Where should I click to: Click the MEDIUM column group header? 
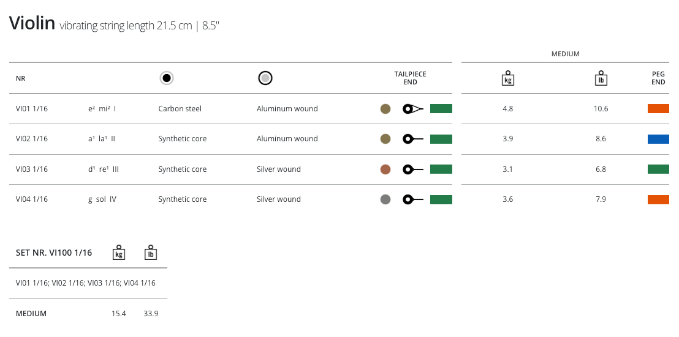565,54
